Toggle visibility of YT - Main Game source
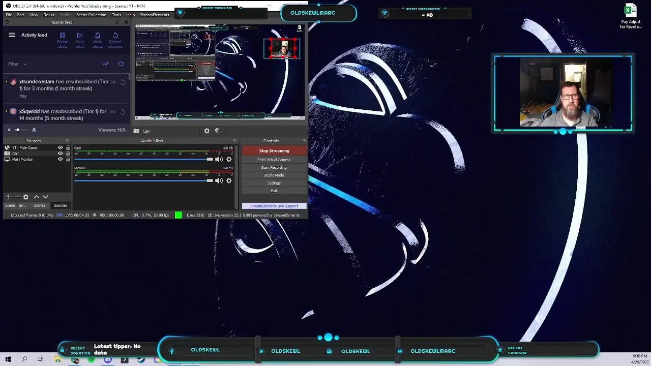 coord(60,148)
